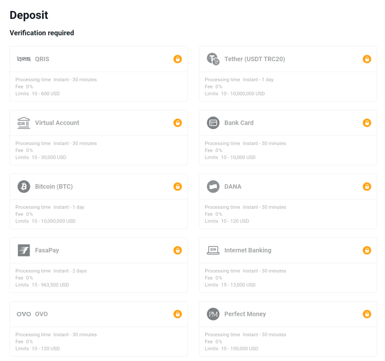Click the Virtual Account IDR bank icon
385x361 pixels.
pos(24,123)
